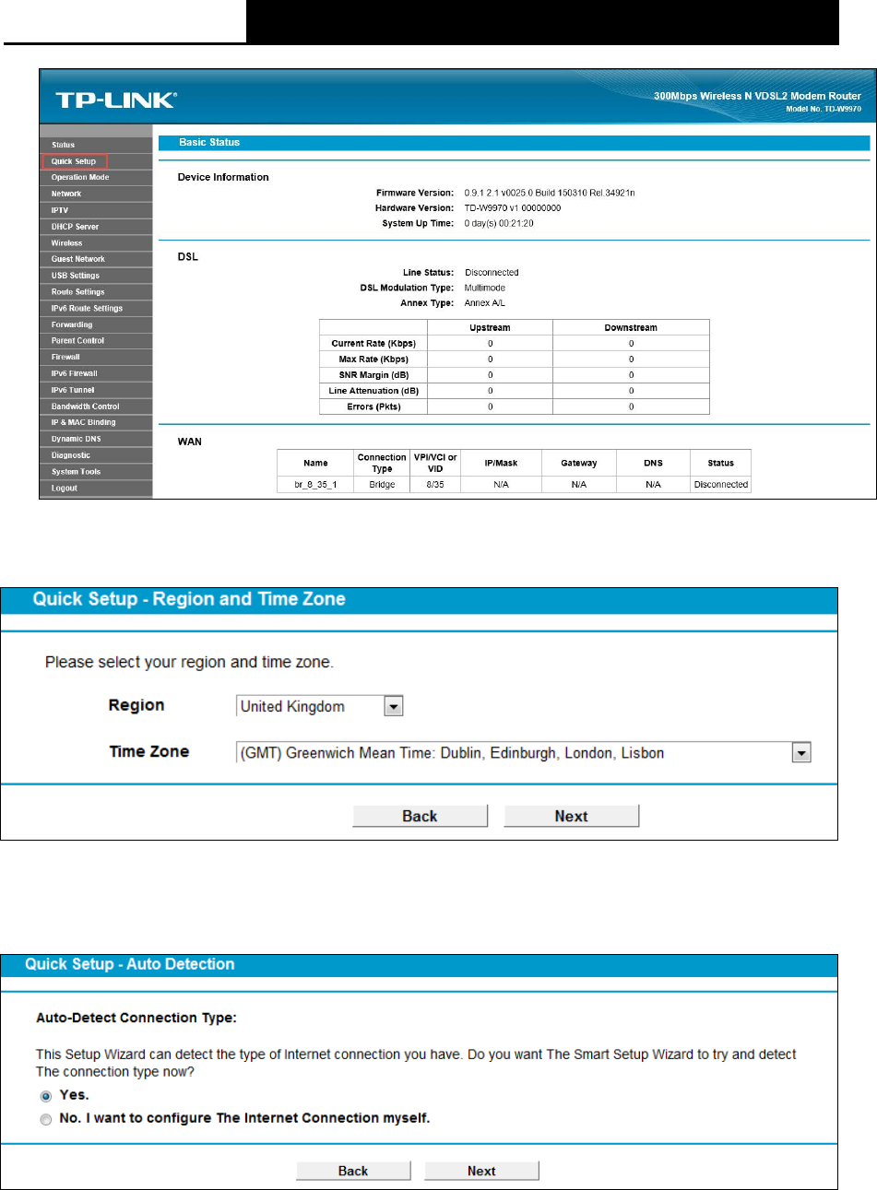Click Back in Auto Detection
Viewport: 877px width, 1190px height.
pyautogui.click(x=353, y=1171)
